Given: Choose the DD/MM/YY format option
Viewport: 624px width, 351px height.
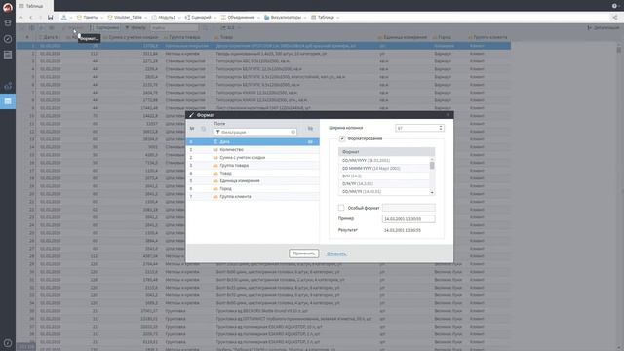Looking at the screenshot, I should (384, 191).
